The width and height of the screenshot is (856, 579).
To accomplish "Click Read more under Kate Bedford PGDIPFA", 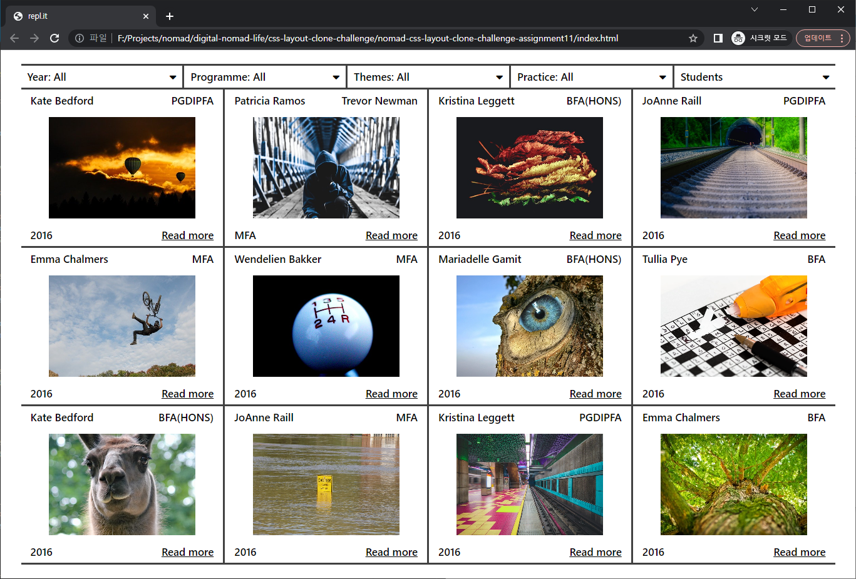I will [187, 235].
